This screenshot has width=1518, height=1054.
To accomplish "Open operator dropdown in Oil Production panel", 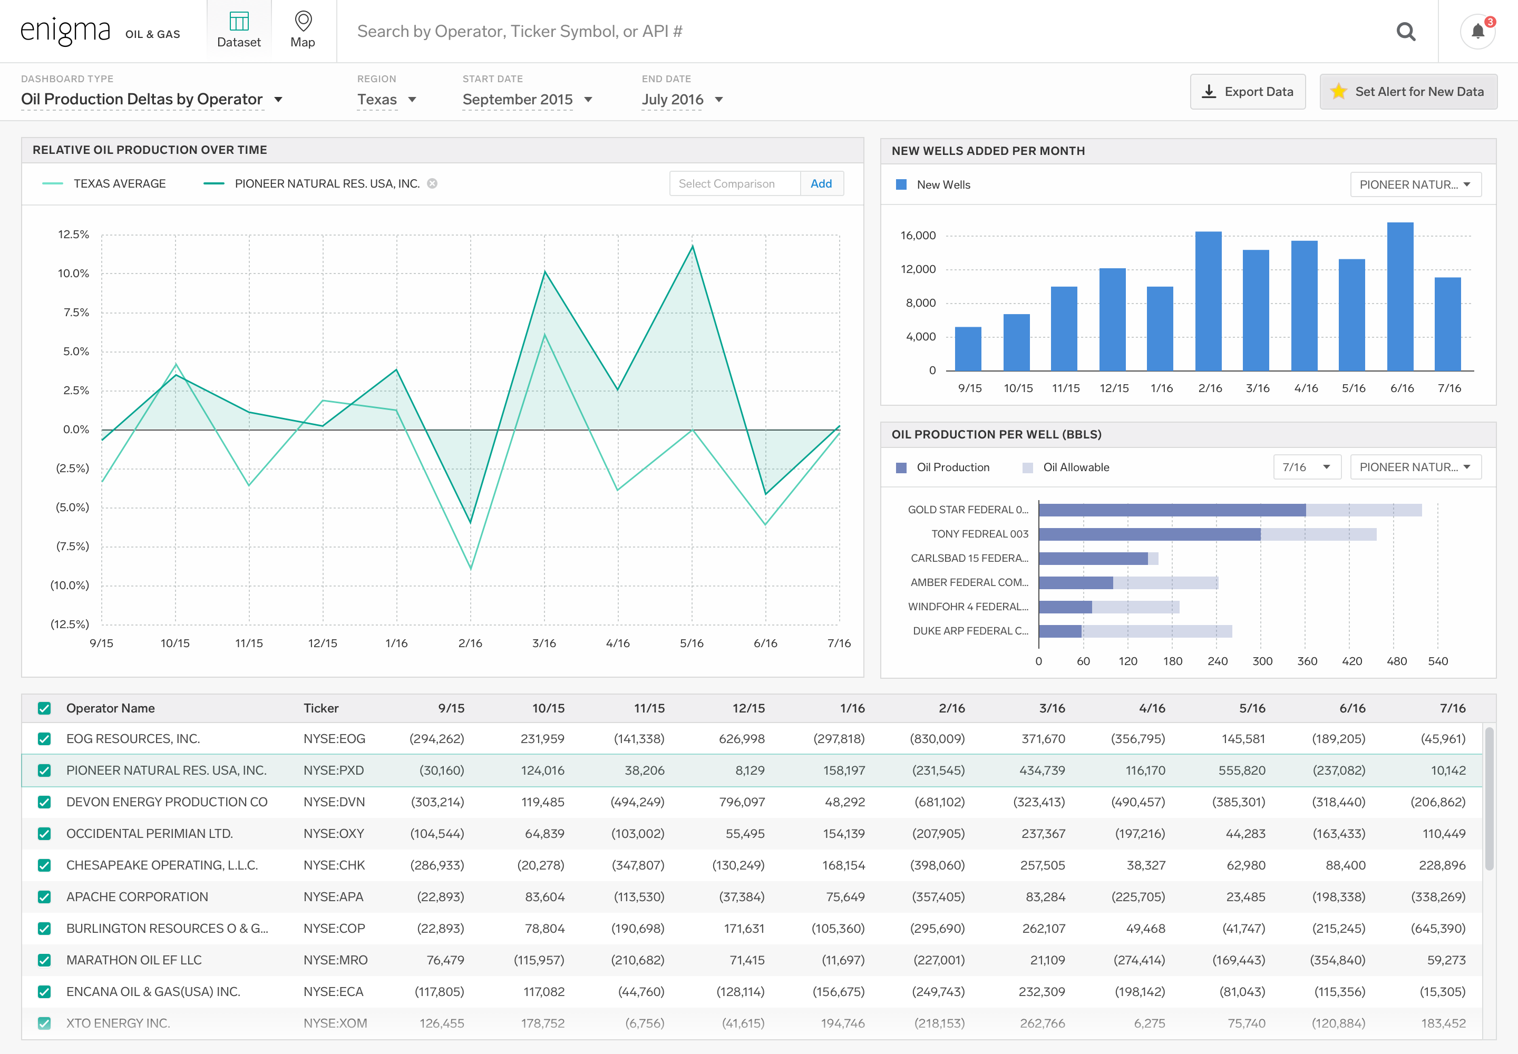I will tap(1415, 467).
